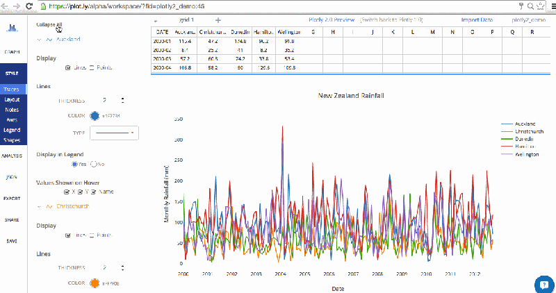Adjust Auckland line thickness stepper

(x=123, y=100)
